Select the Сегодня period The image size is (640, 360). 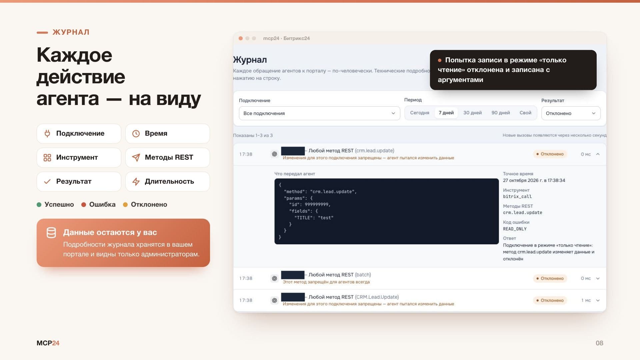tap(419, 113)
